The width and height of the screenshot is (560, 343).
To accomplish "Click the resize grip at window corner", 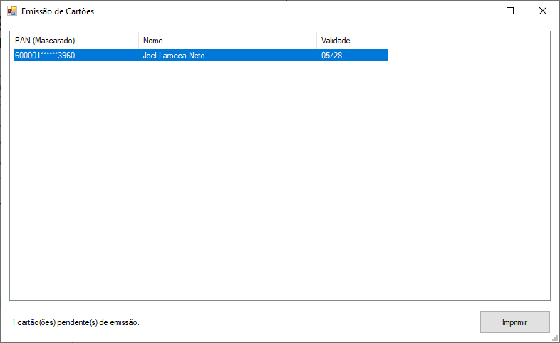I will 555,338.
